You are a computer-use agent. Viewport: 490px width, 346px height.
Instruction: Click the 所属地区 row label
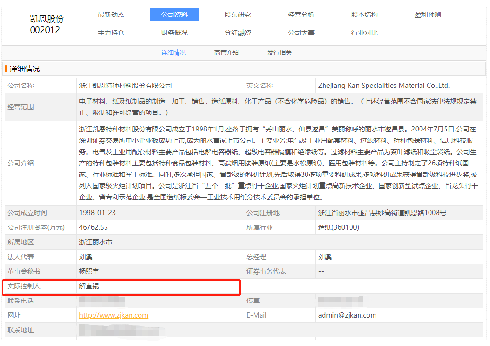20,242
